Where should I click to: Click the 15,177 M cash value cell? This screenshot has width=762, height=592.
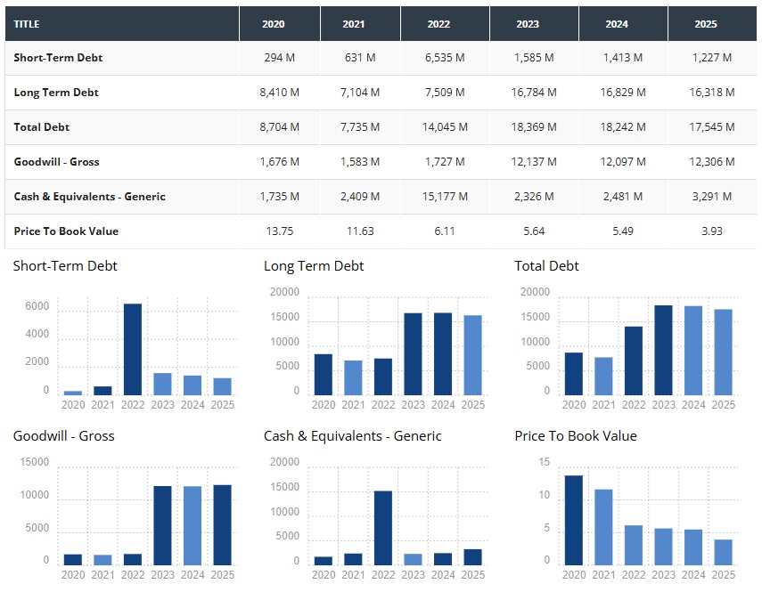pos(445,197)
